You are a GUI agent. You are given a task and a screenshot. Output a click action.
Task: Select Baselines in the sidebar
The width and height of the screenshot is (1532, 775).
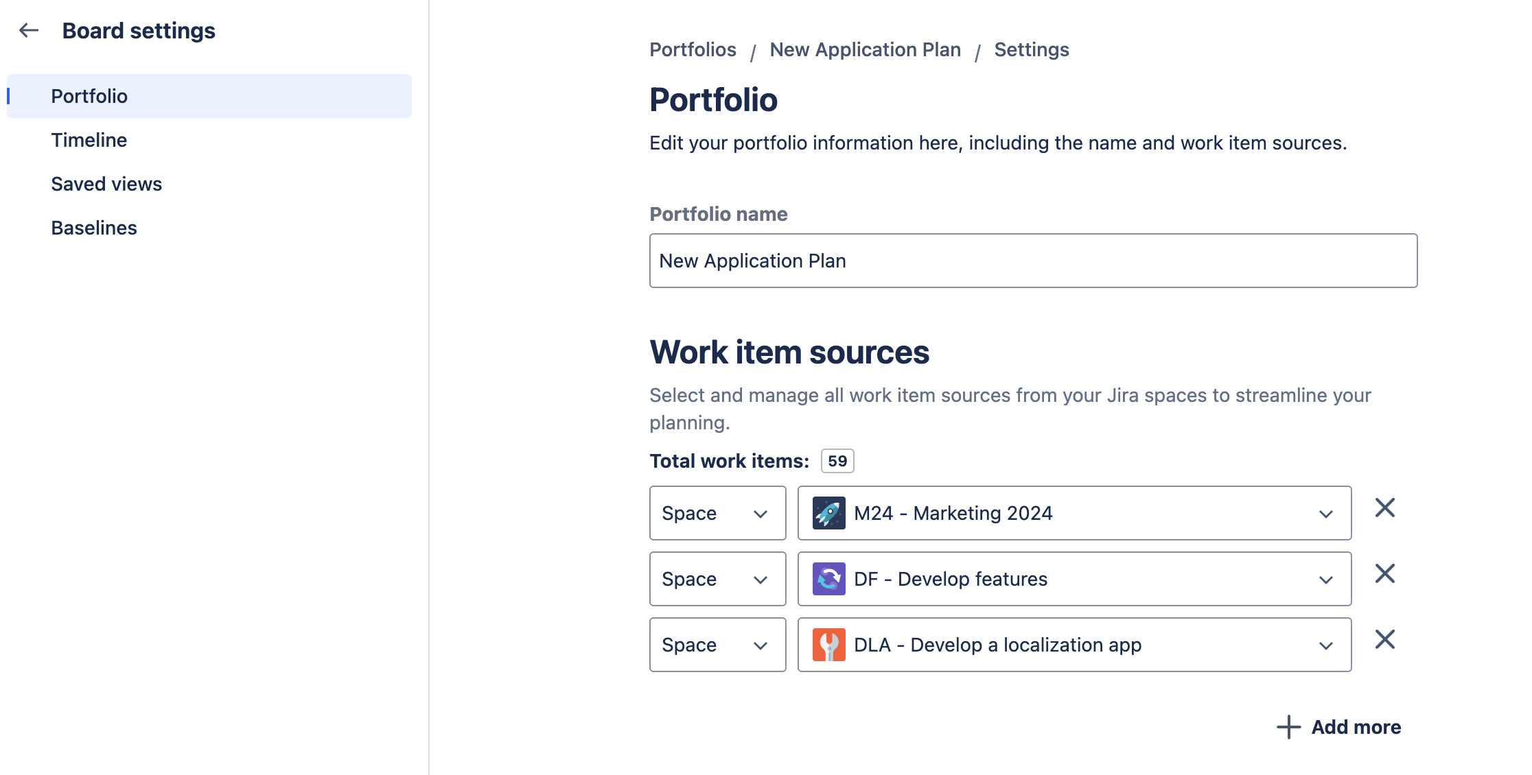coord(94,228)
